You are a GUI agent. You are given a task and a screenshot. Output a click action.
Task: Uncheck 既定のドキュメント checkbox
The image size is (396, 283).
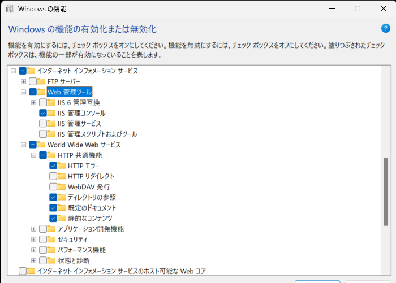(53, 208)
